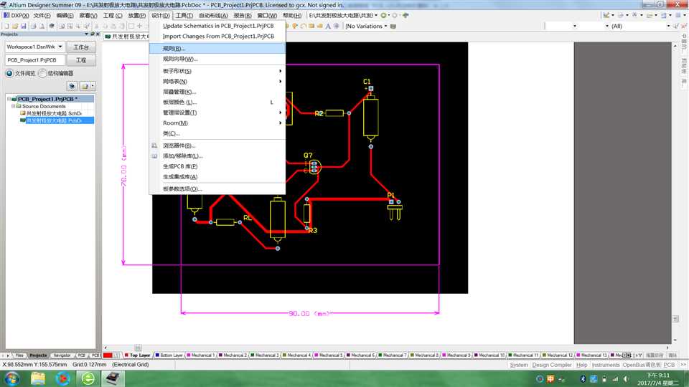Click PCB_Project1.PrjPCB project field
This screenshot has width=689, height=387.
[35, 60]
